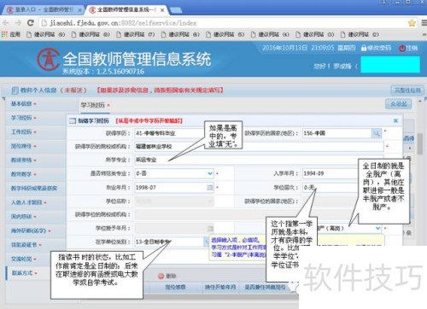Click the lock icon for 修改密码

coord(364,48)
